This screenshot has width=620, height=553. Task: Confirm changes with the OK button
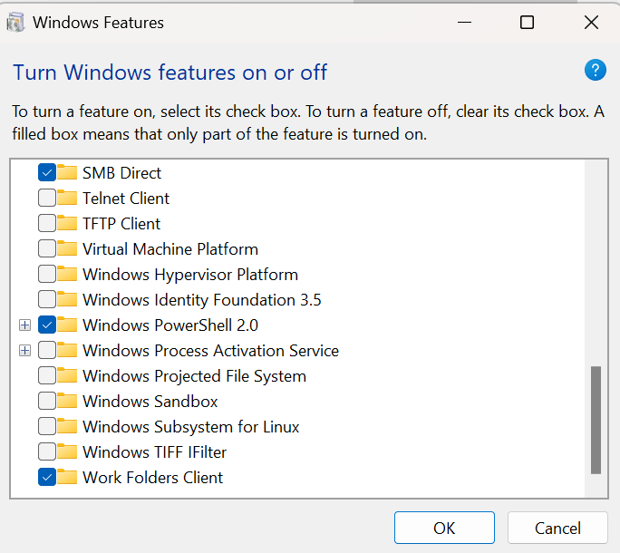point(444,528)
